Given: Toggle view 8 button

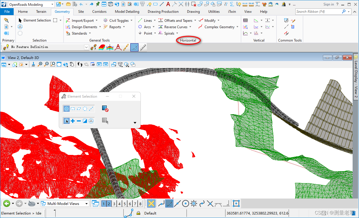Looking at the screenshot, I should 140,204.
